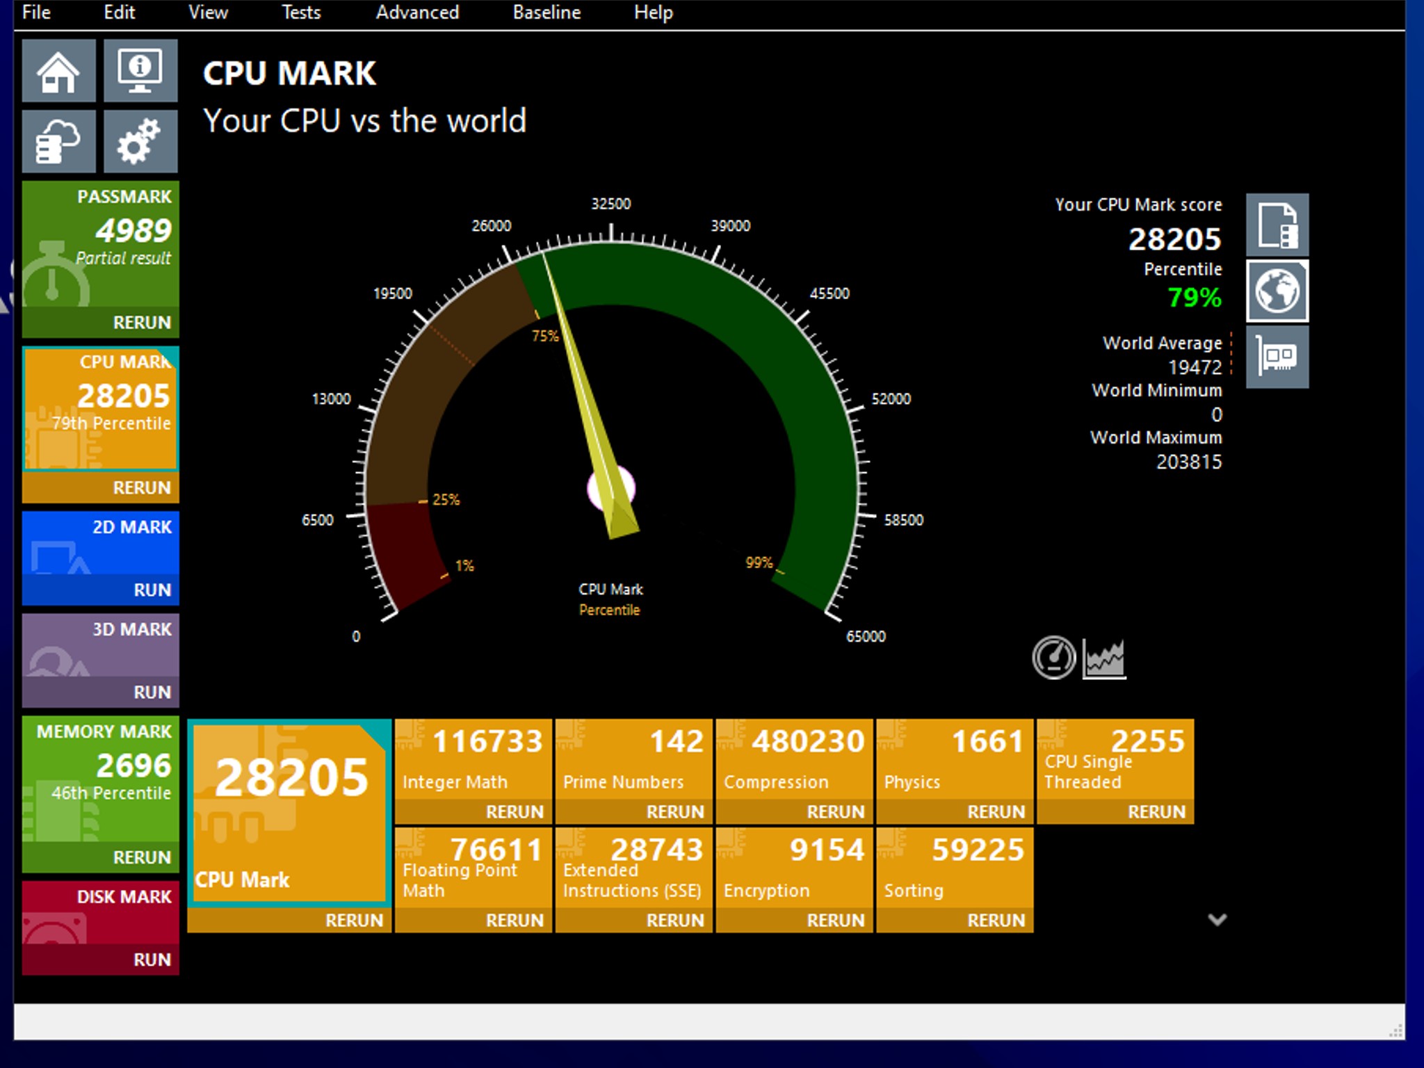Go to the Home dashboard icon
Viewport: 1424px width, 1068px height.
58,70
